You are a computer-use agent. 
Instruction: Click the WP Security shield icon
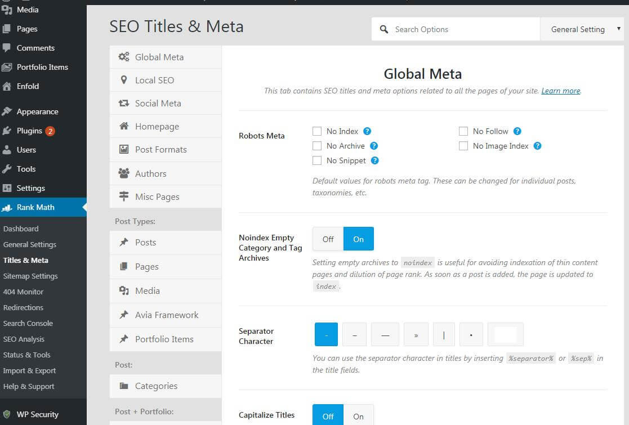tap(7, 414)
